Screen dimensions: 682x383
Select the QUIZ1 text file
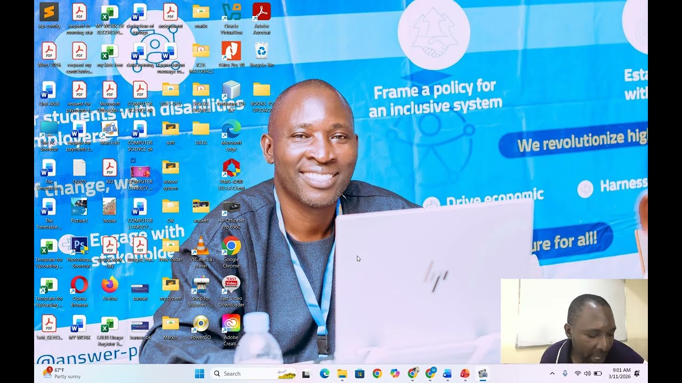[x=79, y=171]
